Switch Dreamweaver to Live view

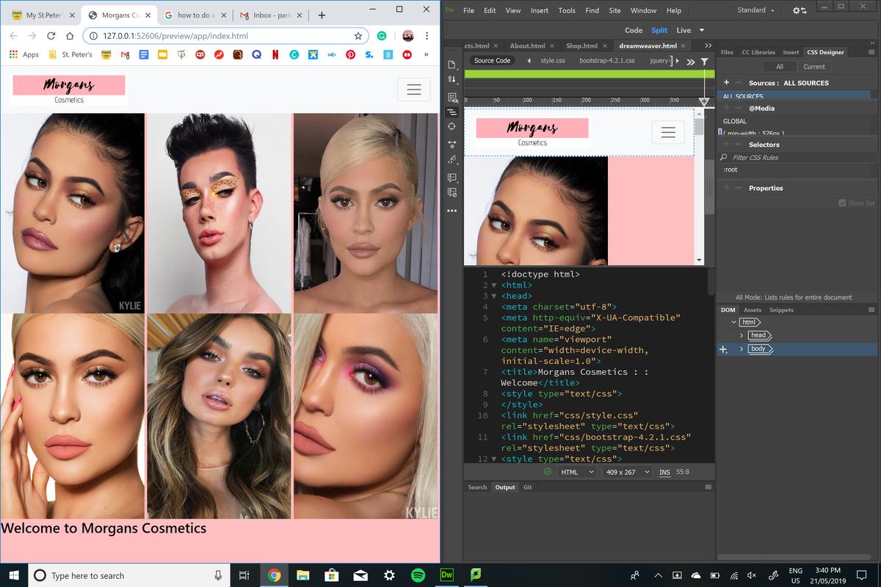(x=684, y=30)
